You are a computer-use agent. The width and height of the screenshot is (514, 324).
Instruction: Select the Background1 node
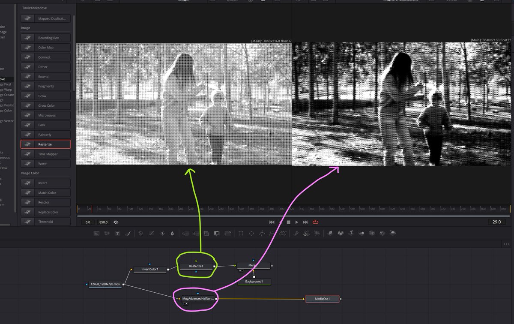[254, 282]
